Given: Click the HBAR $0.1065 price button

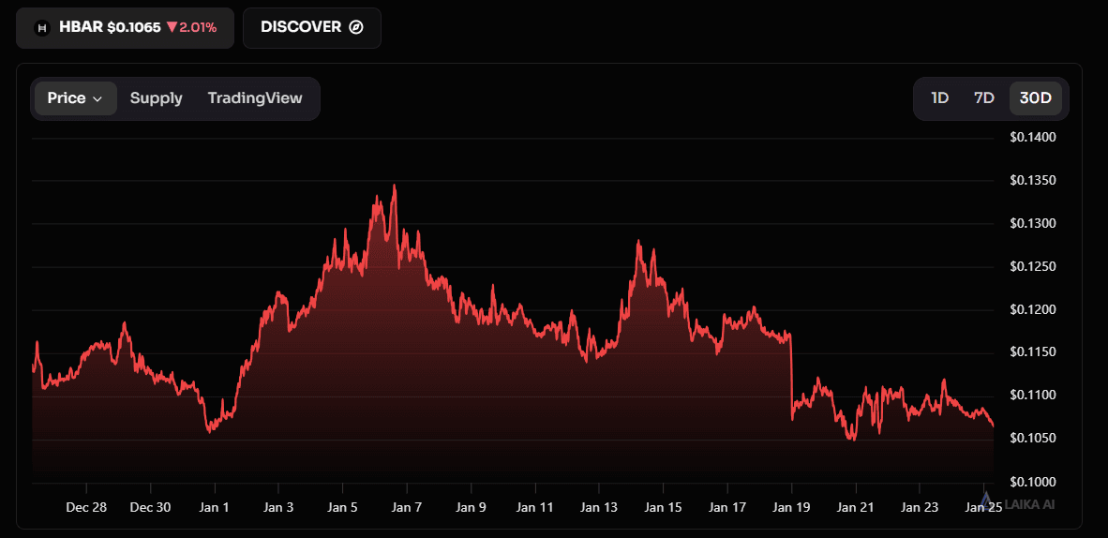Looking at the screenshot, I should coord(125,28).
